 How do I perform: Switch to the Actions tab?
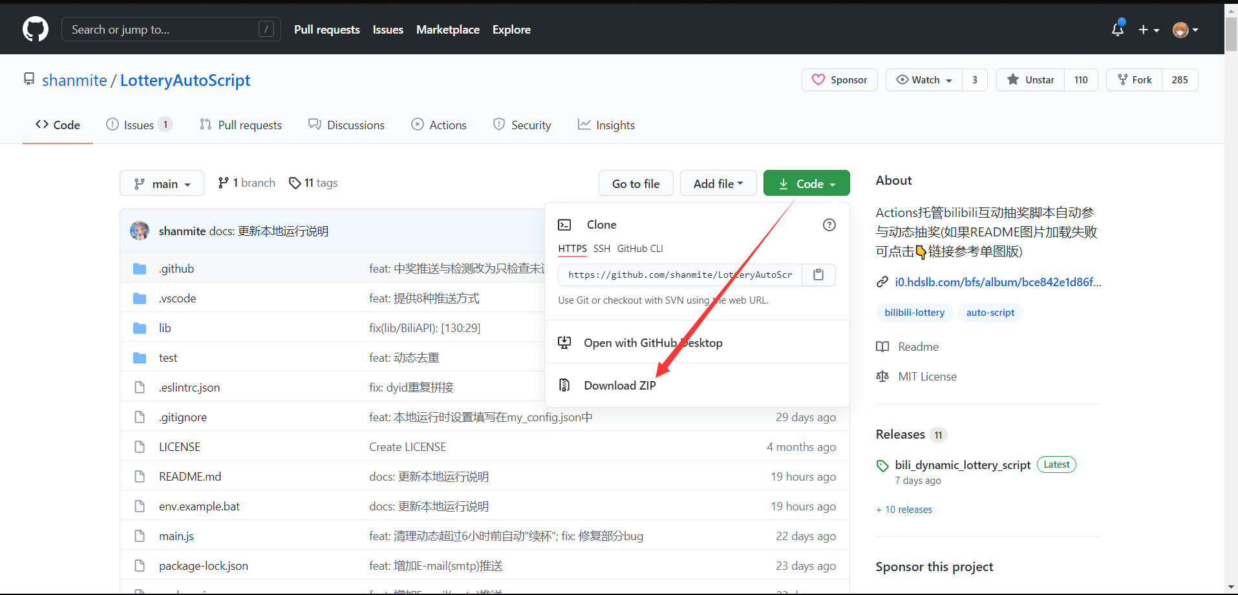click(x=439, y=125)
